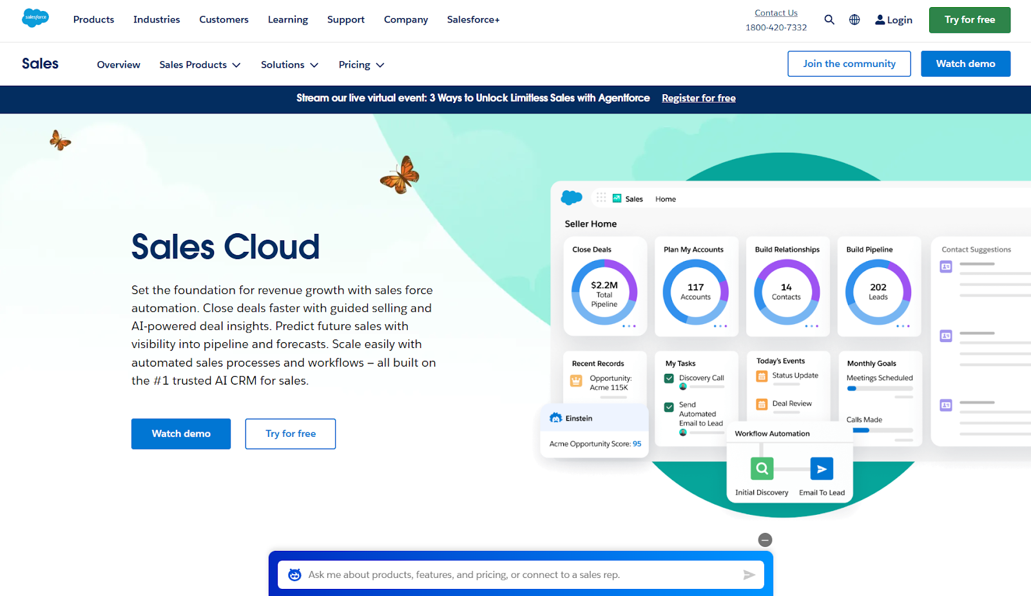Click the Einstein icon in score card
1031x596 pixels.
[x=555, y=418]
